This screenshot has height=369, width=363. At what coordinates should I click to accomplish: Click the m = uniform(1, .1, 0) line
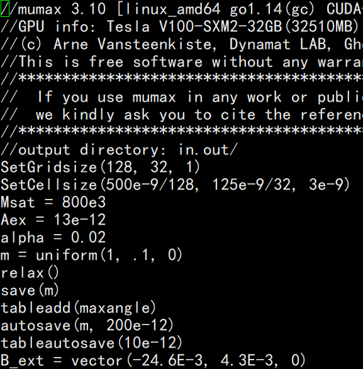[92, 255]
